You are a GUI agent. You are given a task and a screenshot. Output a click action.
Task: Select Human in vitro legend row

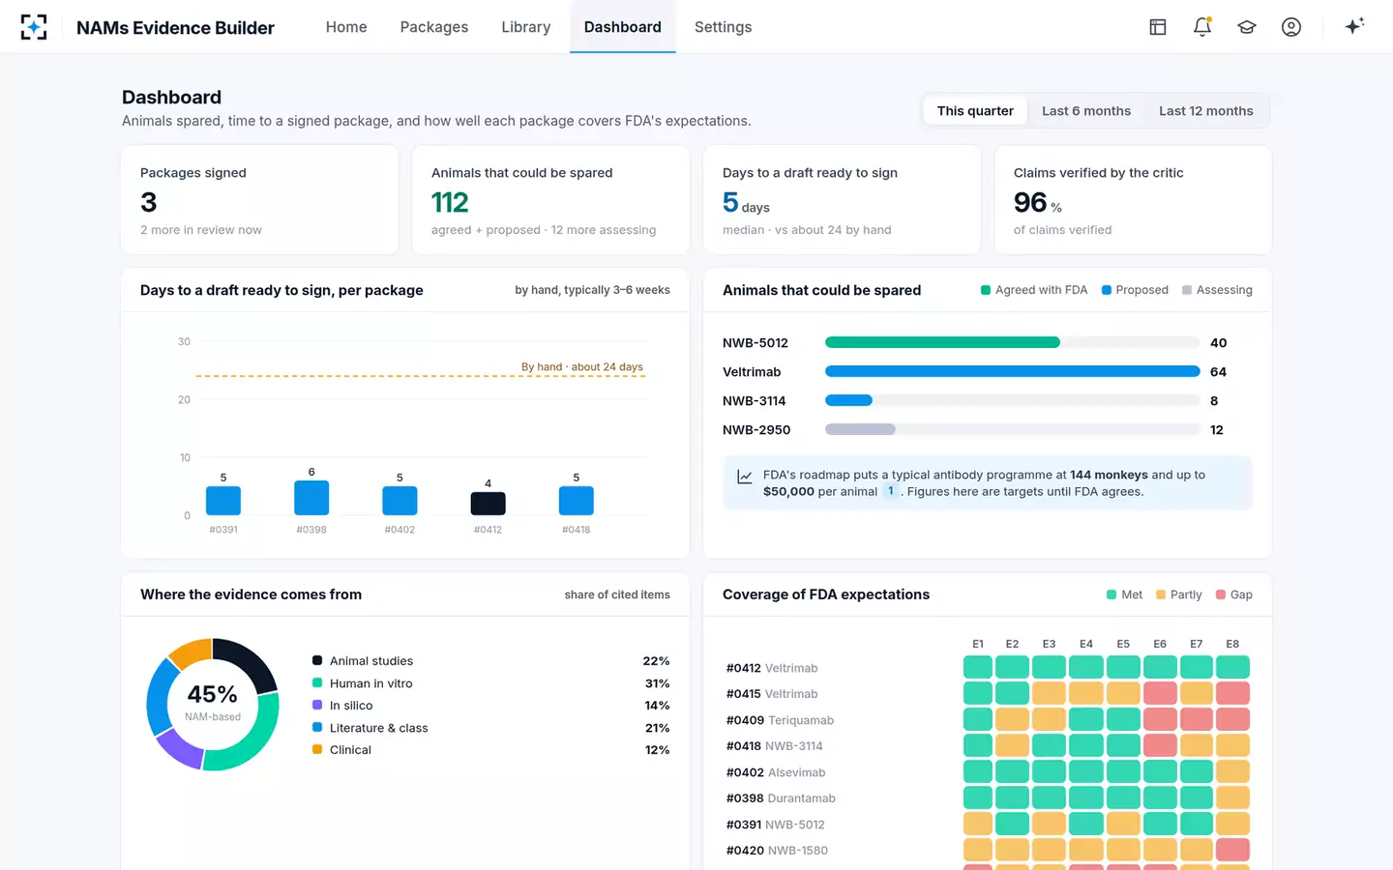(490, 683)
